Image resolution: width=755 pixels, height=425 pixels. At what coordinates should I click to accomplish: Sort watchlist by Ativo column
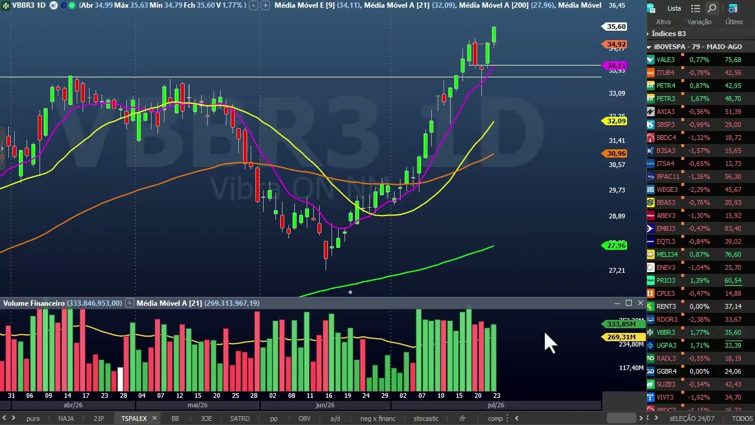tap(663, 22)
